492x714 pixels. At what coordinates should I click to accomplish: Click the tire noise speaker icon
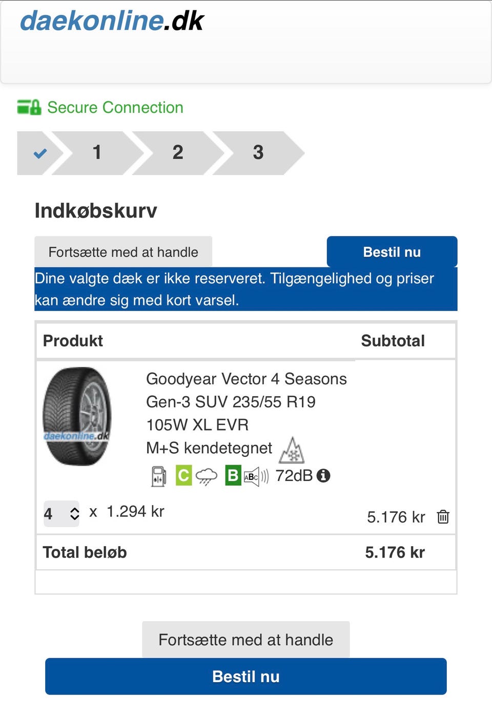pos(256,476)
